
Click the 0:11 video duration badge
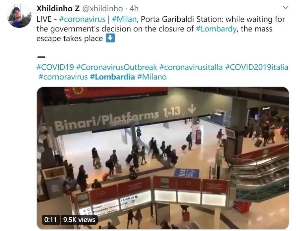[50, 220]
